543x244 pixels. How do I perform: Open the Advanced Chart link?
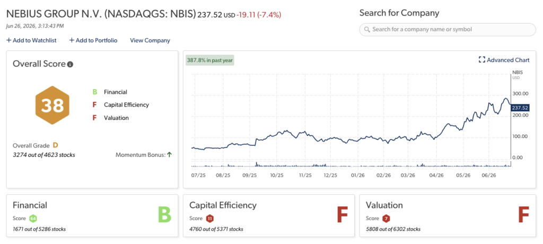pos(507,60)
